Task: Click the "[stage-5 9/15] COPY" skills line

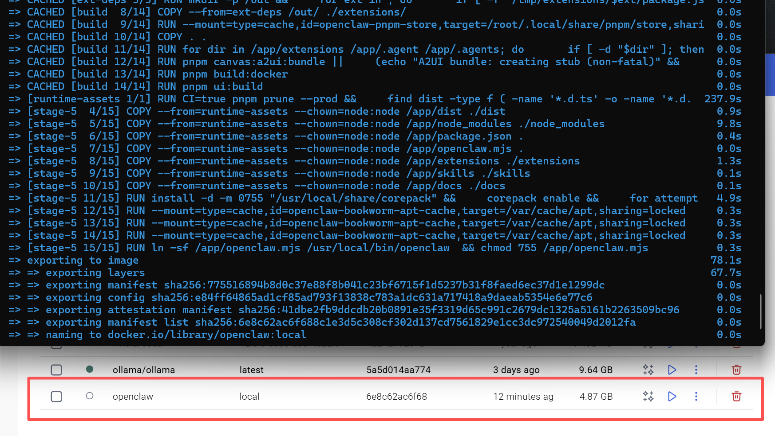Action: tap(269, 173)
